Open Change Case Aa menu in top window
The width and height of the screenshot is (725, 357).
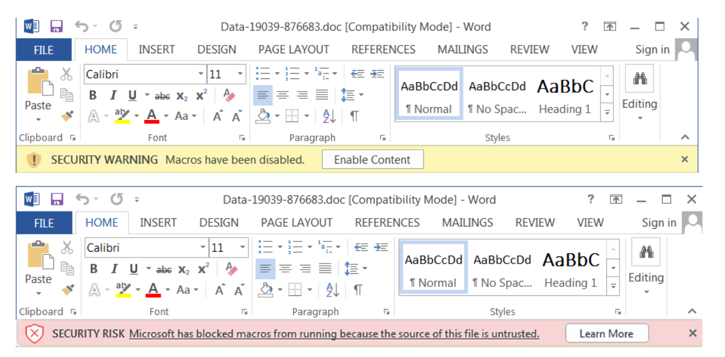185,116
